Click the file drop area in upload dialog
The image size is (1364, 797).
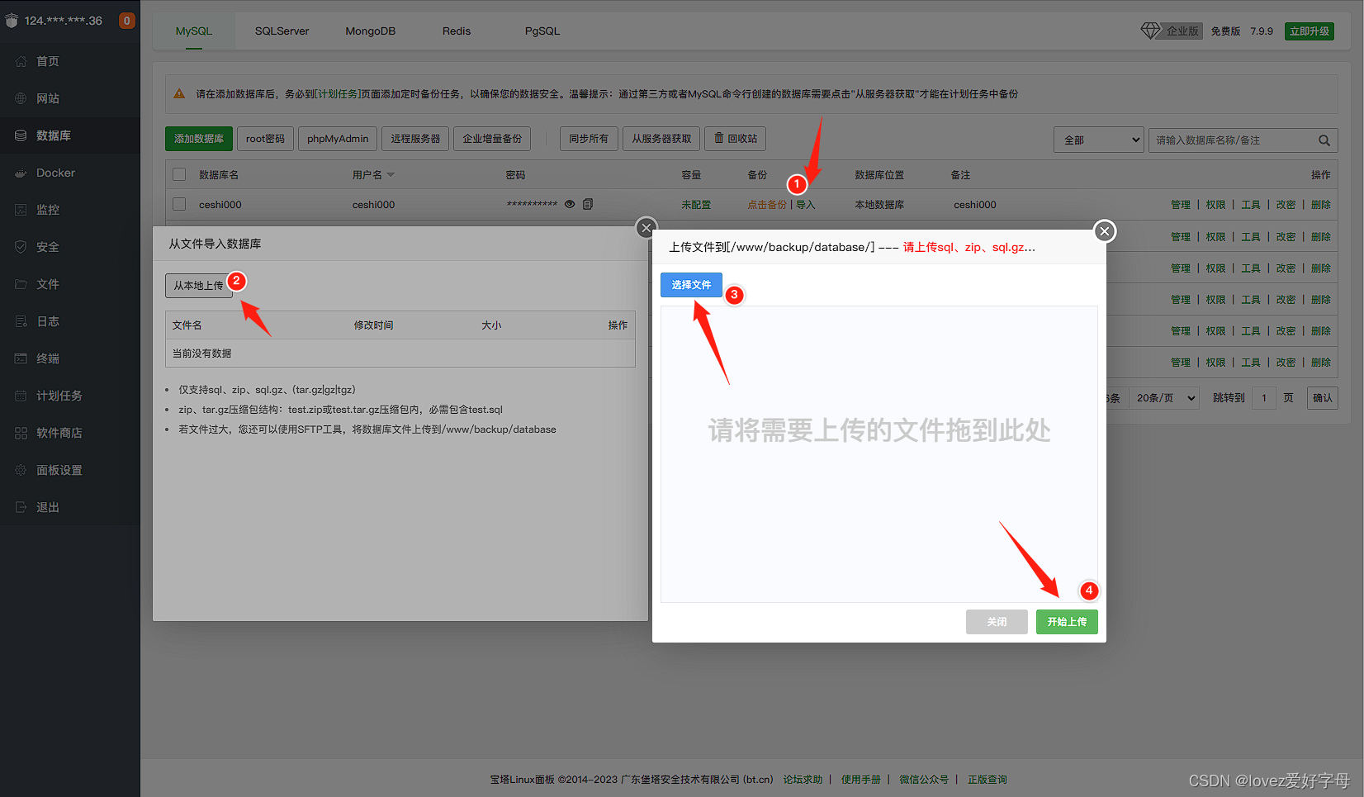(879, 454)
